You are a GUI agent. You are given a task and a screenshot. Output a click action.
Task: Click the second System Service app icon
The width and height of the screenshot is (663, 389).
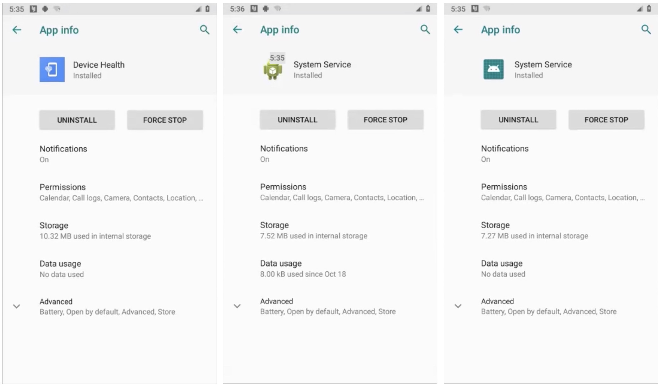point(493,68)
